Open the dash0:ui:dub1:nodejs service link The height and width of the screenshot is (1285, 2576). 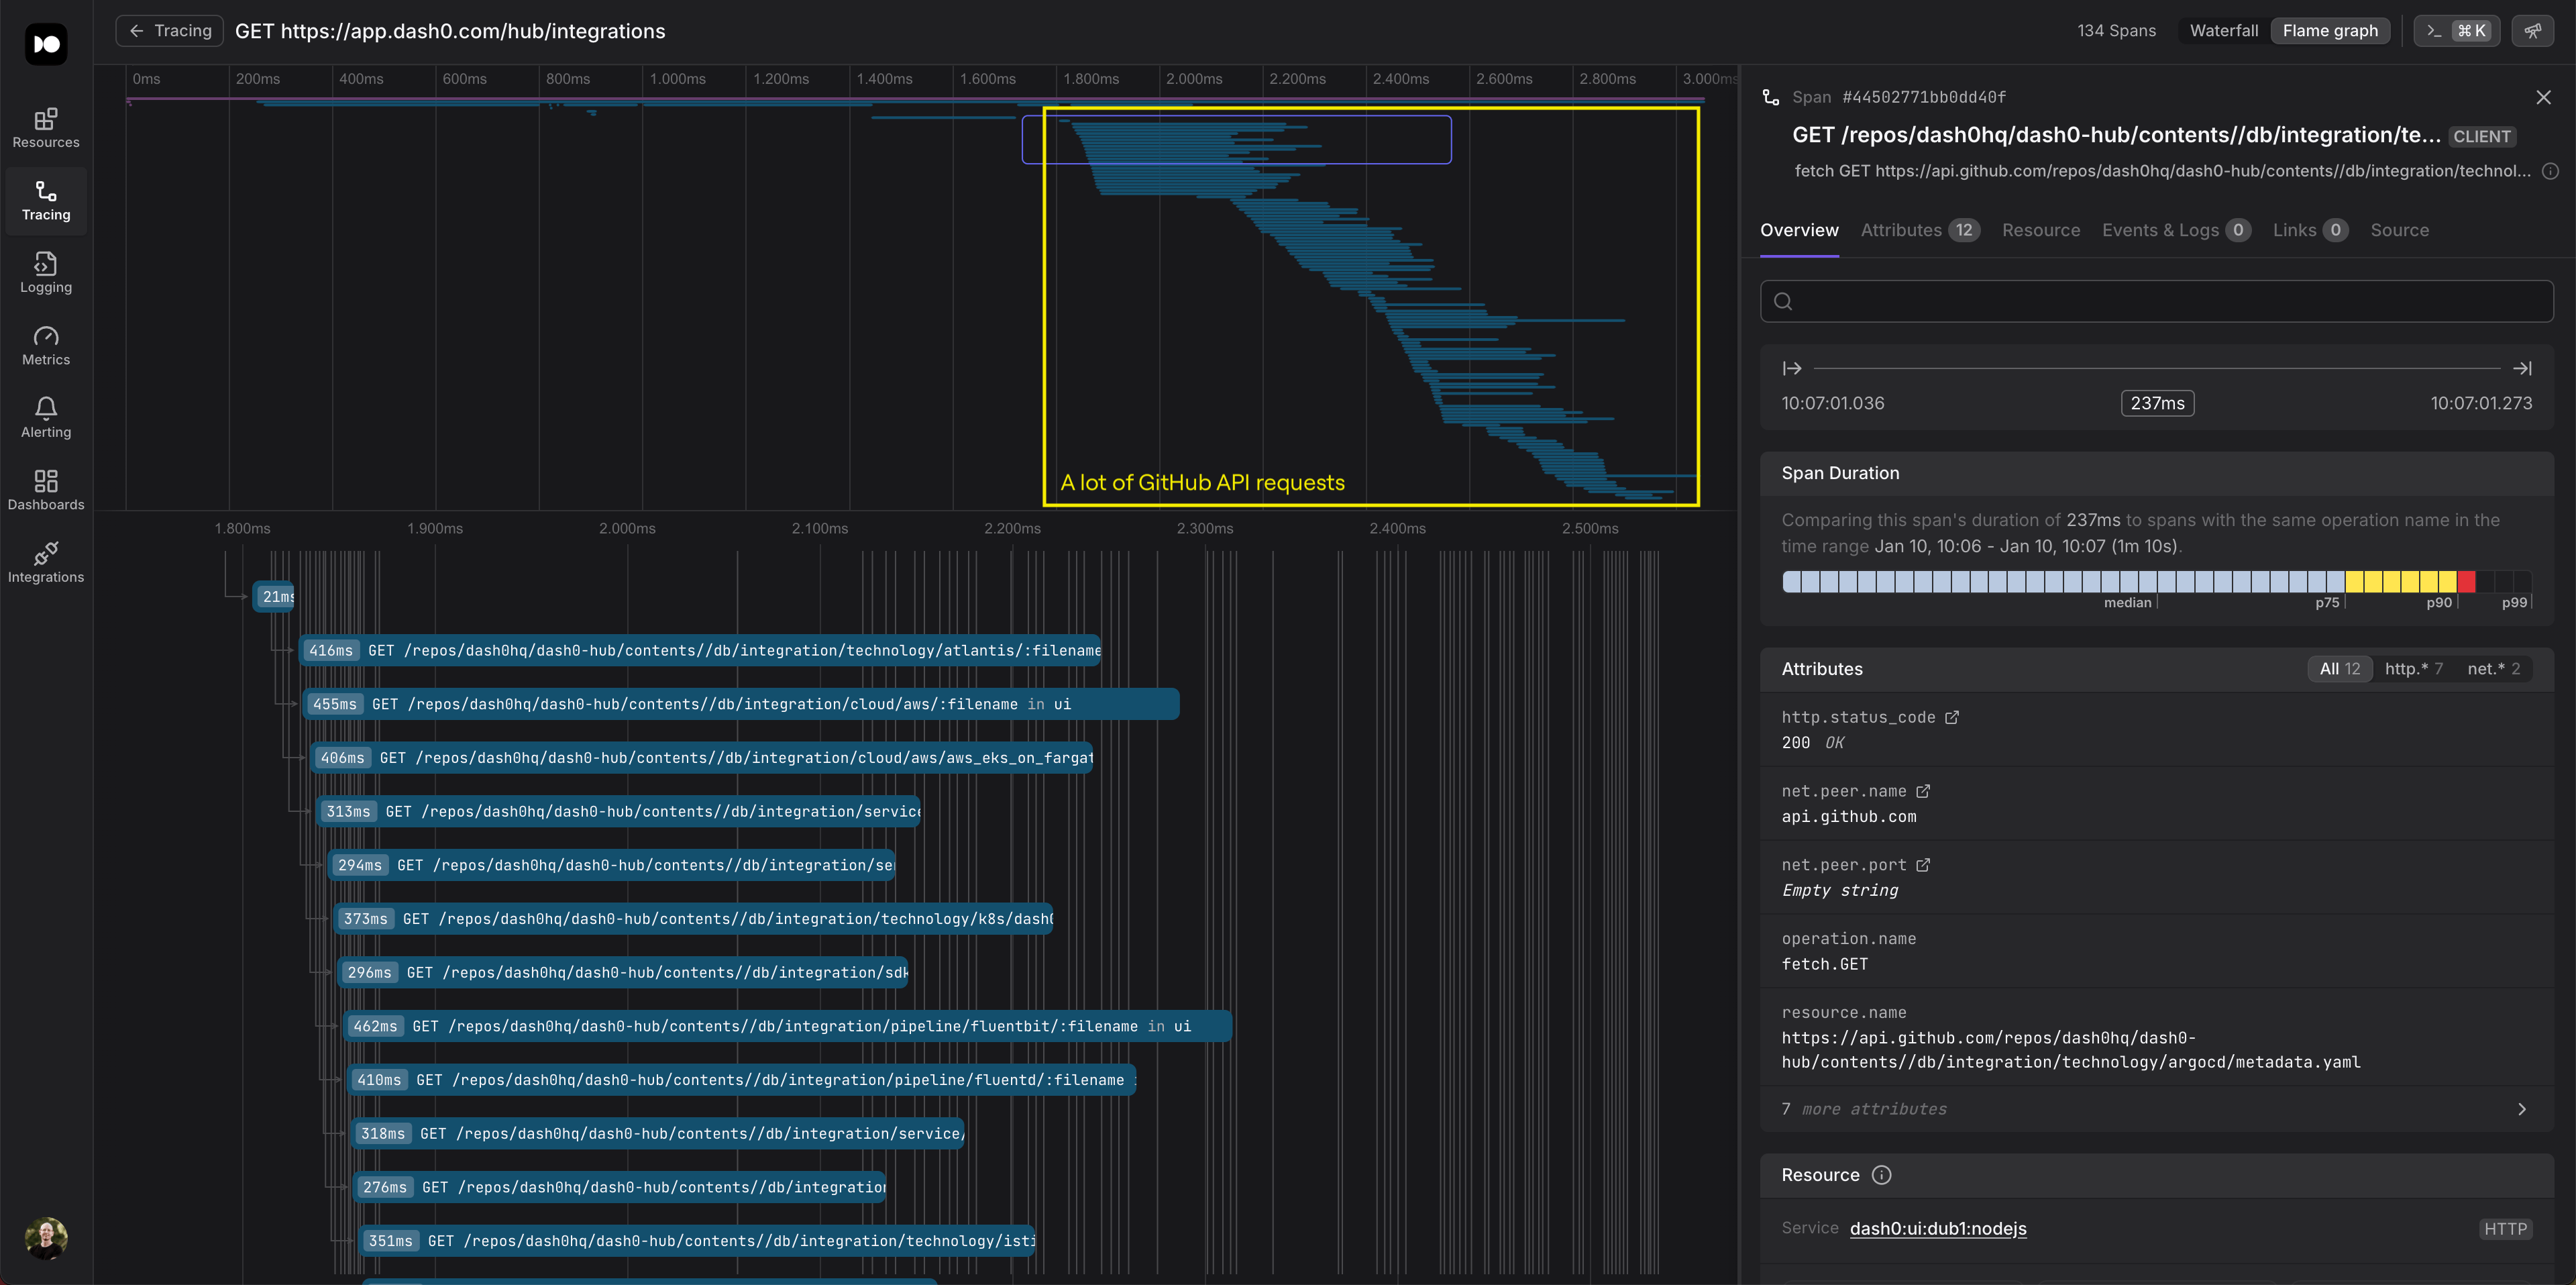1938,1229
